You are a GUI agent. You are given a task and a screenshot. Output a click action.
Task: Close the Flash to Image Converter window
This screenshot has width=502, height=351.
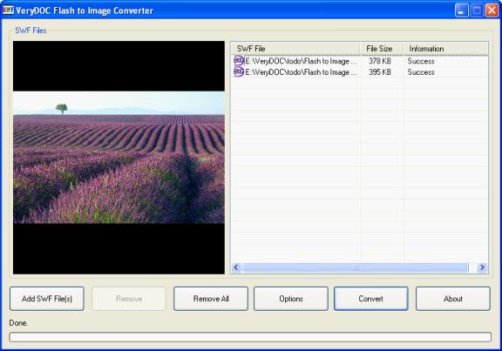[x=492, y=10]
